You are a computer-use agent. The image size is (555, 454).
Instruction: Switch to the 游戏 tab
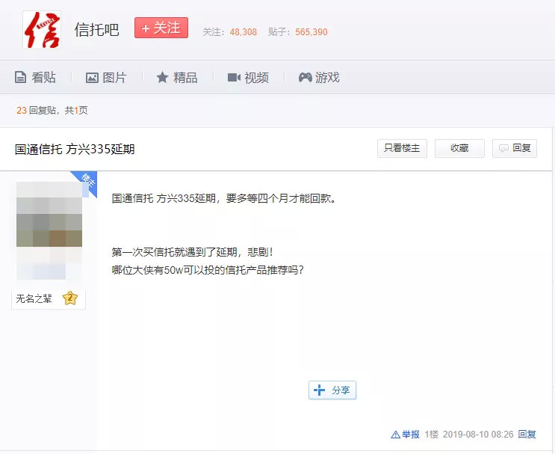(x=318, y=77)
